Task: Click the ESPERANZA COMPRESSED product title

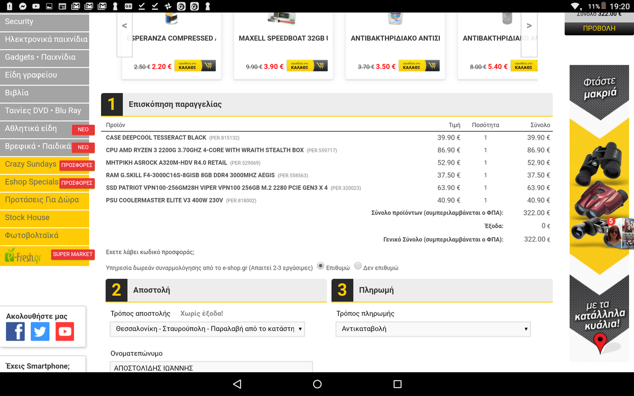Action: pos(171,38)
